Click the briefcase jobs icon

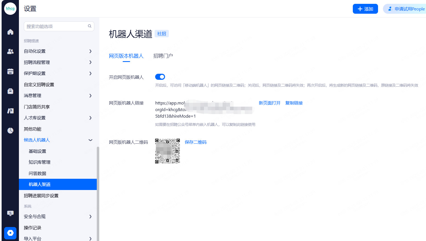[10, 91]
